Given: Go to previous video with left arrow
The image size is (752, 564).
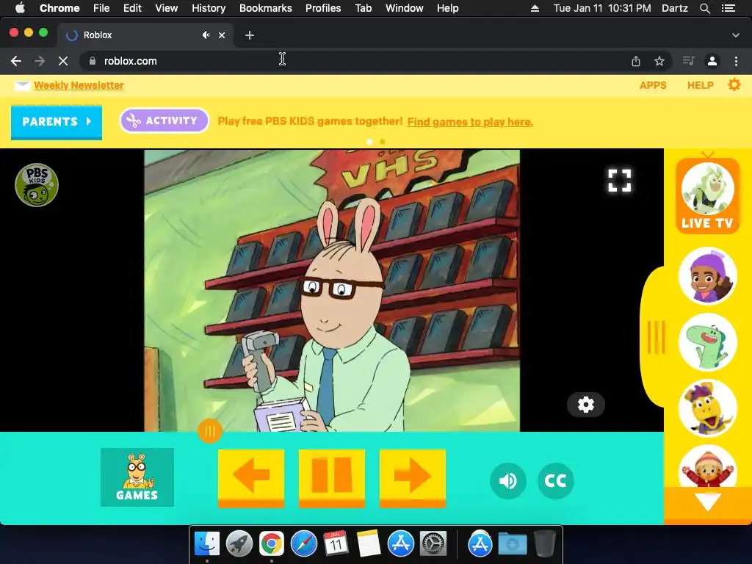Looking at the screenshot, I should (251, 477).
